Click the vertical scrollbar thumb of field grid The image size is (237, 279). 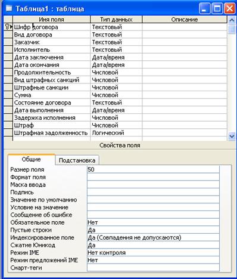tap(232, 29)
